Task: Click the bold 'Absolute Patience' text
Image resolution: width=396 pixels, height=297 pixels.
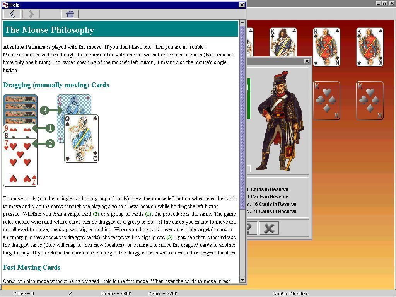Action: tap(24, 47)
